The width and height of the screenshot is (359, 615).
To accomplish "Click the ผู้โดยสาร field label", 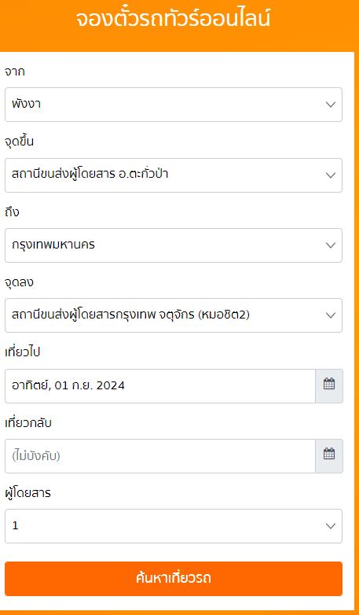I will pyautogui.click(x=27, y=493).
